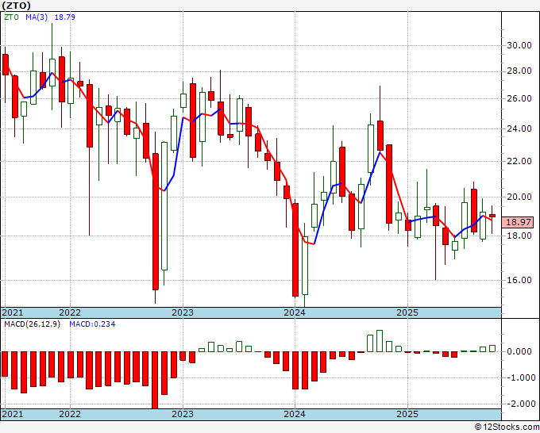The height and width of the screenshot is (433, 540).
Task: Click the 24.00 price axis label
Action: pos(519,128)
